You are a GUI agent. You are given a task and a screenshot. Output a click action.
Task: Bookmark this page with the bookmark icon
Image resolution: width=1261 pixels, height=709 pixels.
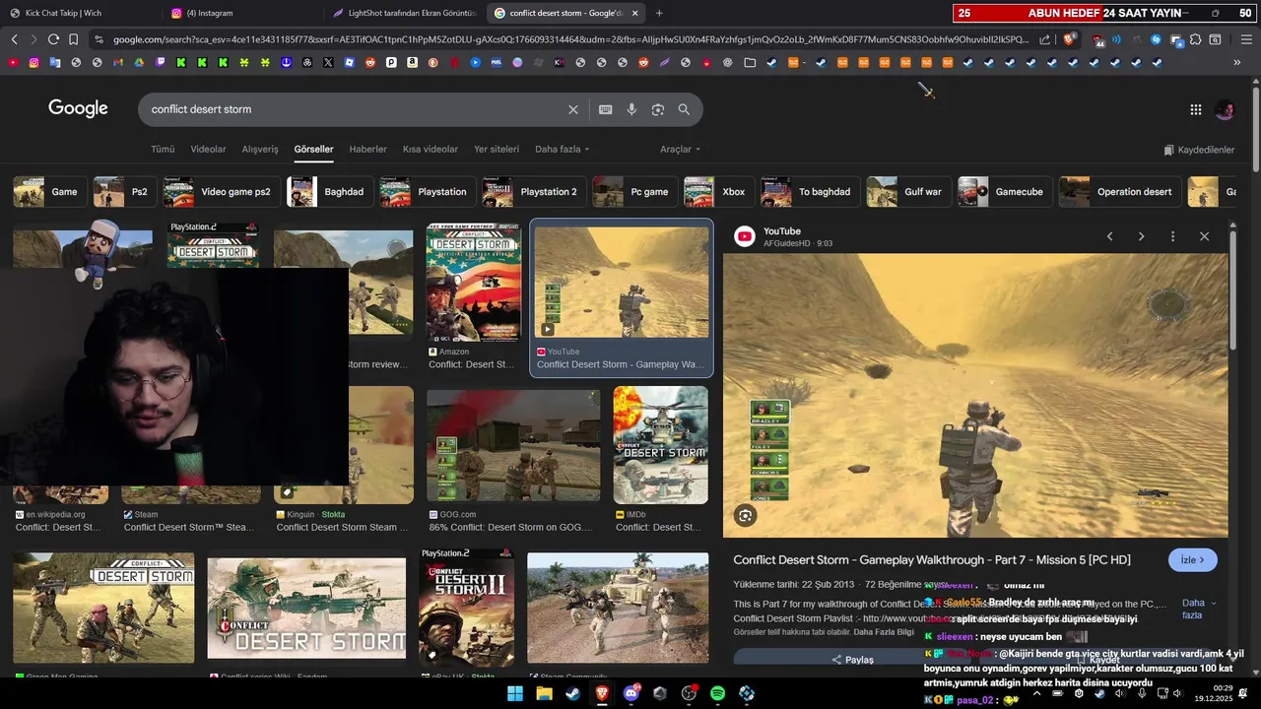click(x=73, y=39)
